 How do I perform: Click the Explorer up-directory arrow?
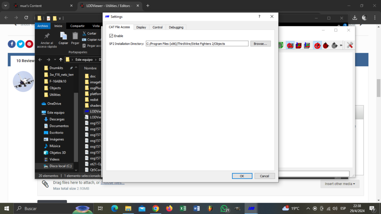(x=61, y=59)
